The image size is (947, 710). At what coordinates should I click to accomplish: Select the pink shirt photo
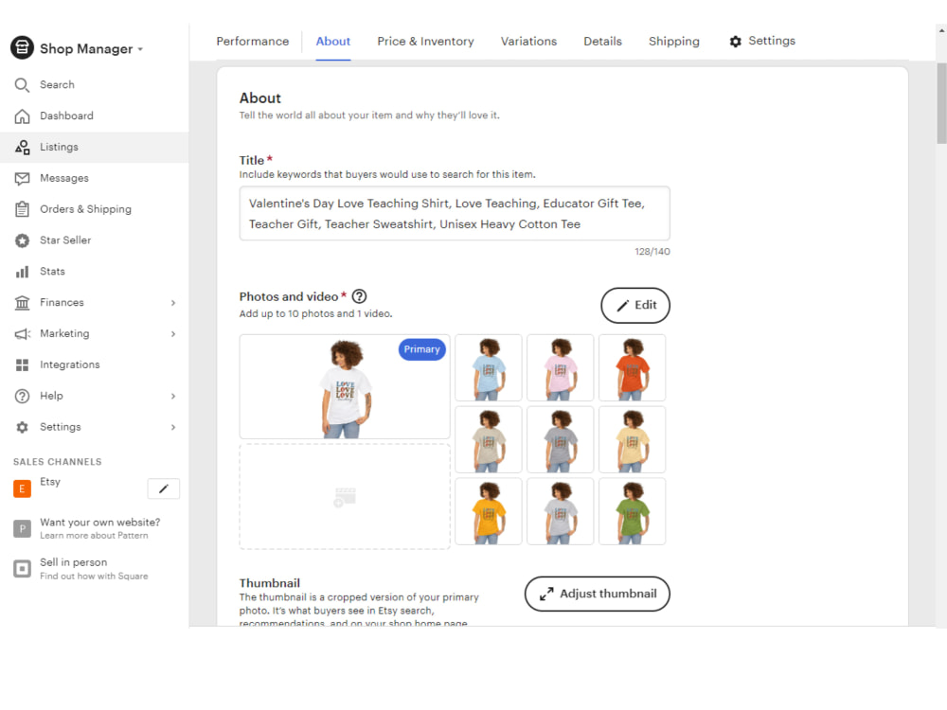point(561,368)
